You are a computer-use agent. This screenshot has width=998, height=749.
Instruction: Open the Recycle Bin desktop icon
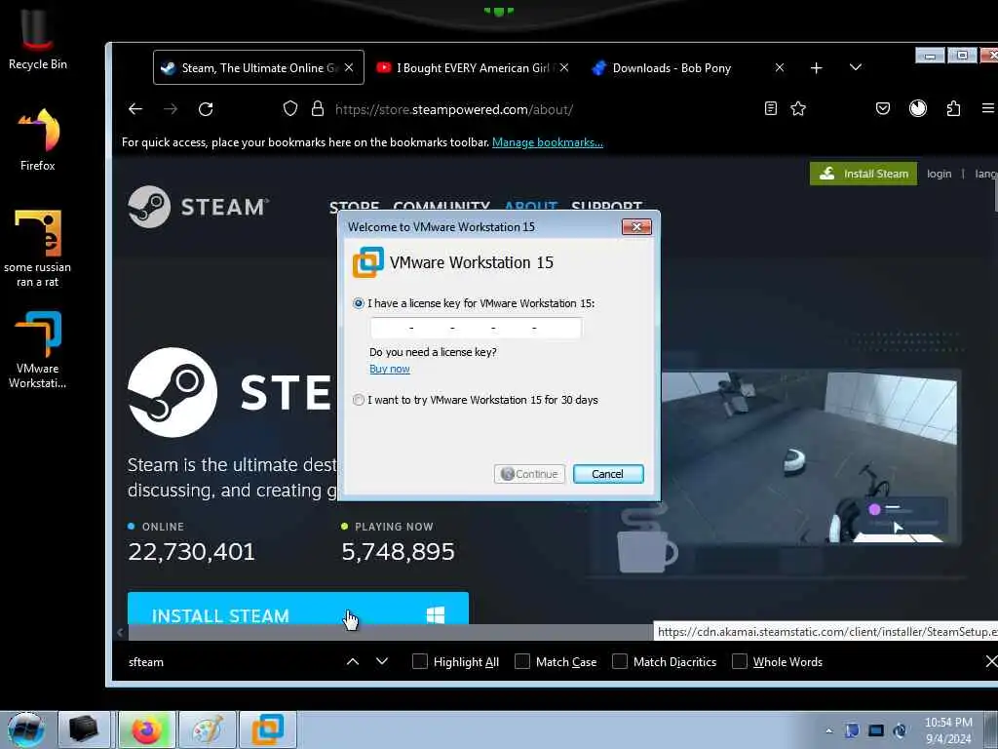38,39
